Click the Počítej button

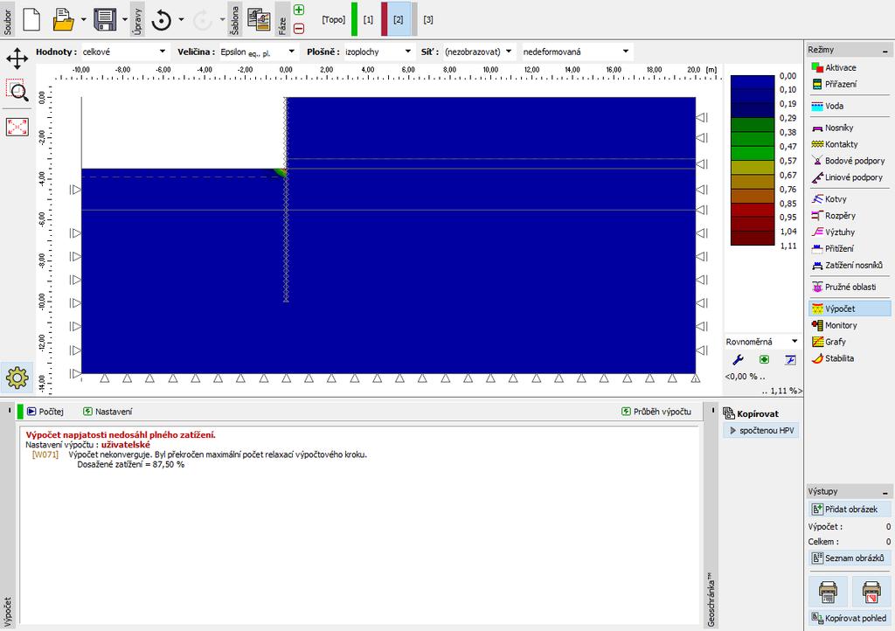tap(45, 412)
